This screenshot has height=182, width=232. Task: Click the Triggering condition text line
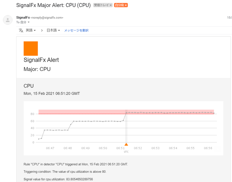pos(65,172)
